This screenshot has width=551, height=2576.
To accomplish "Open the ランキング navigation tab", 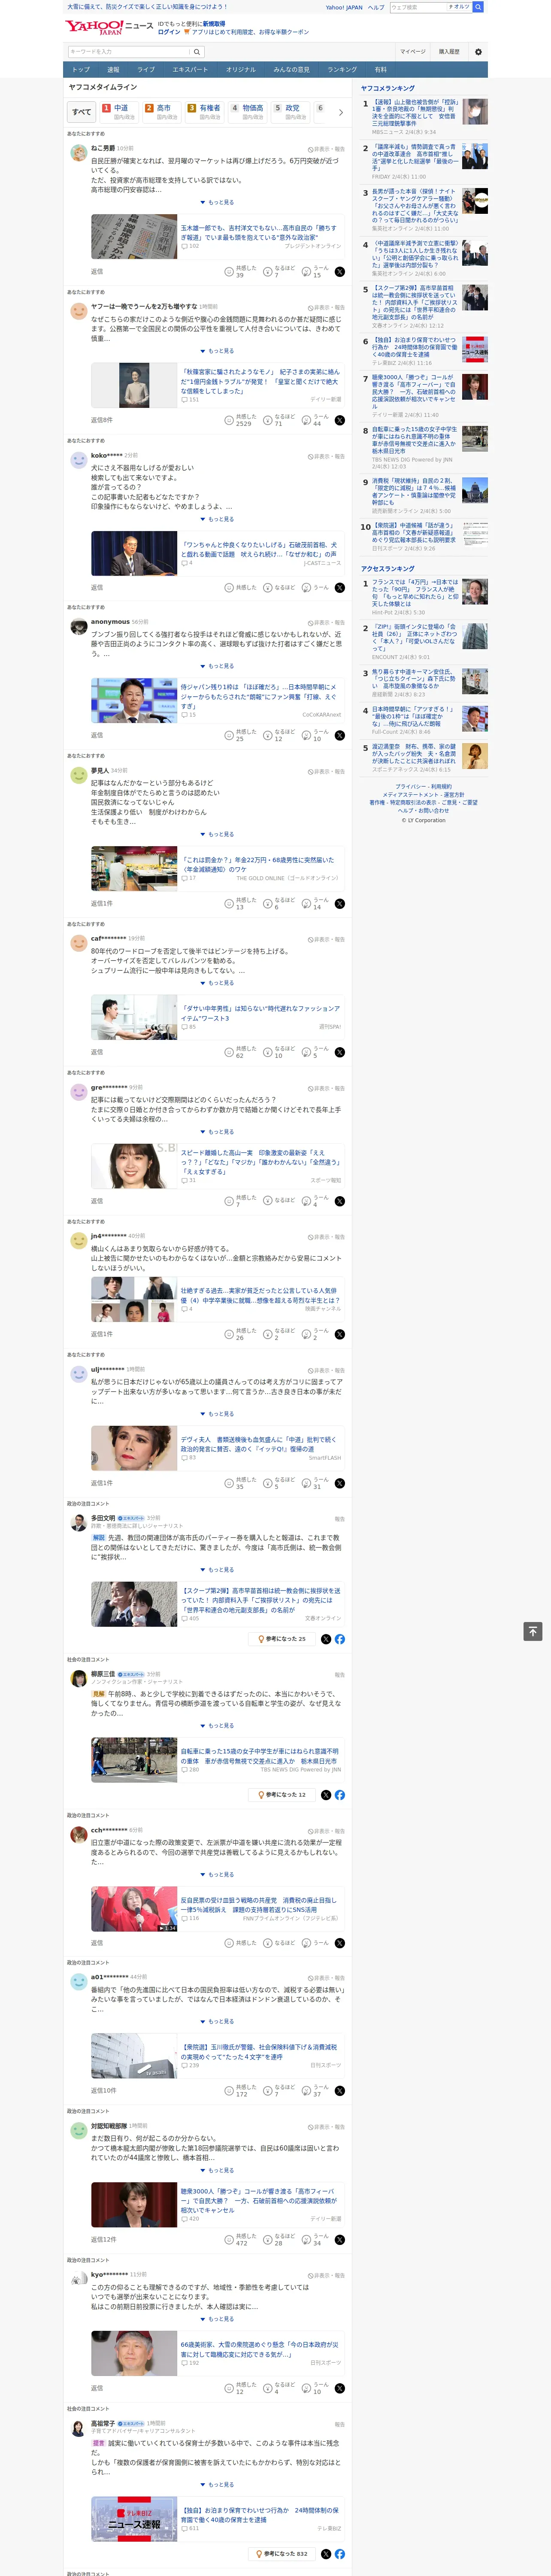I will click(x=342, y=70).
